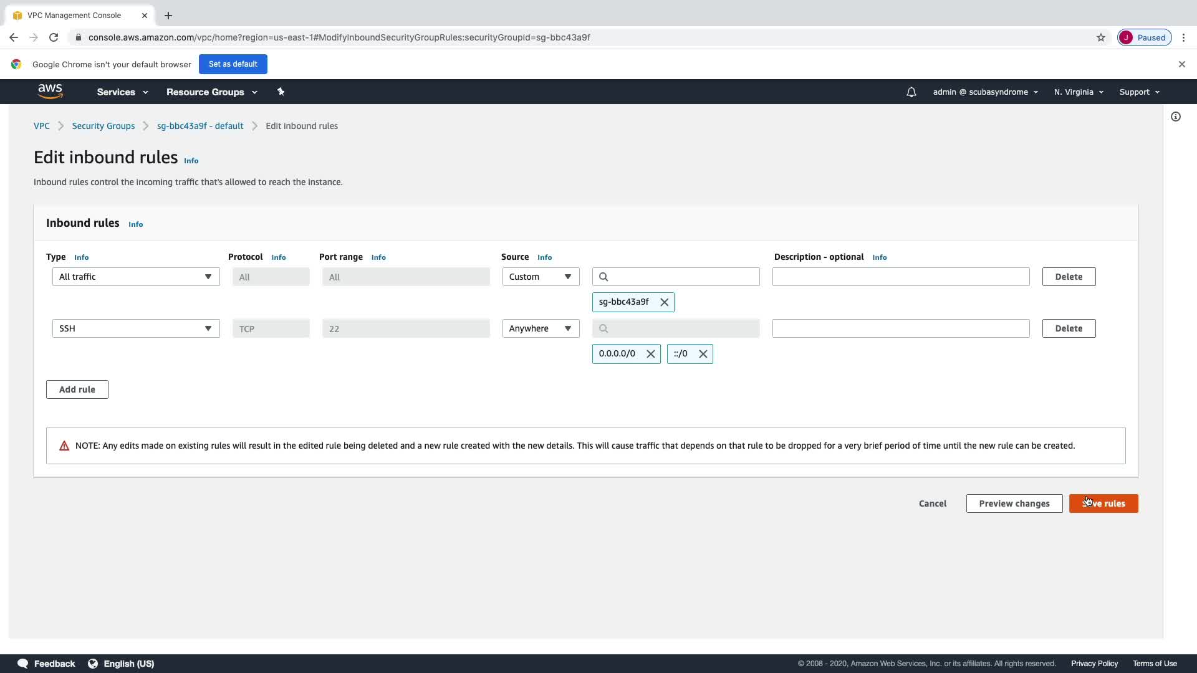Image resolution: width=1197 pixels, height=673 pixels.
Task: Click the first rule's description field
Action: (x=900, y=277)
